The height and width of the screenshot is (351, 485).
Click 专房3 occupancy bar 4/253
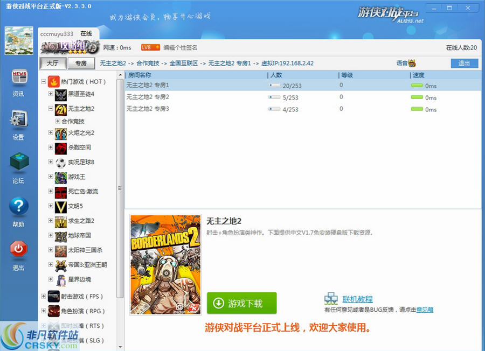[x=274, y=108]
